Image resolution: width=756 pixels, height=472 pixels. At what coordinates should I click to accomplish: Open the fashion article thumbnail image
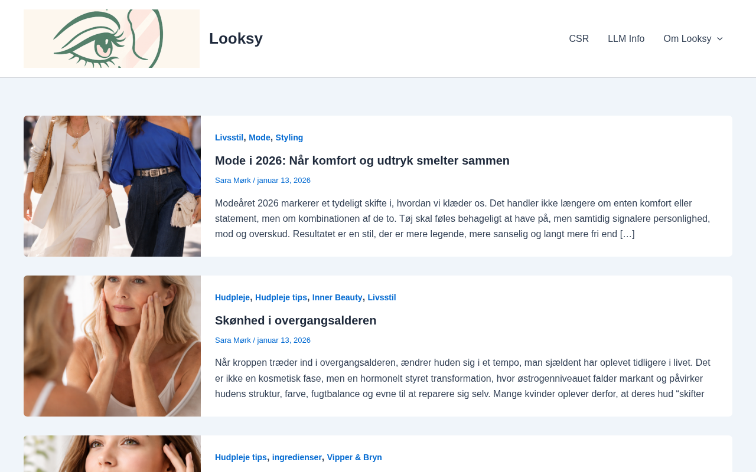(112, 186)
